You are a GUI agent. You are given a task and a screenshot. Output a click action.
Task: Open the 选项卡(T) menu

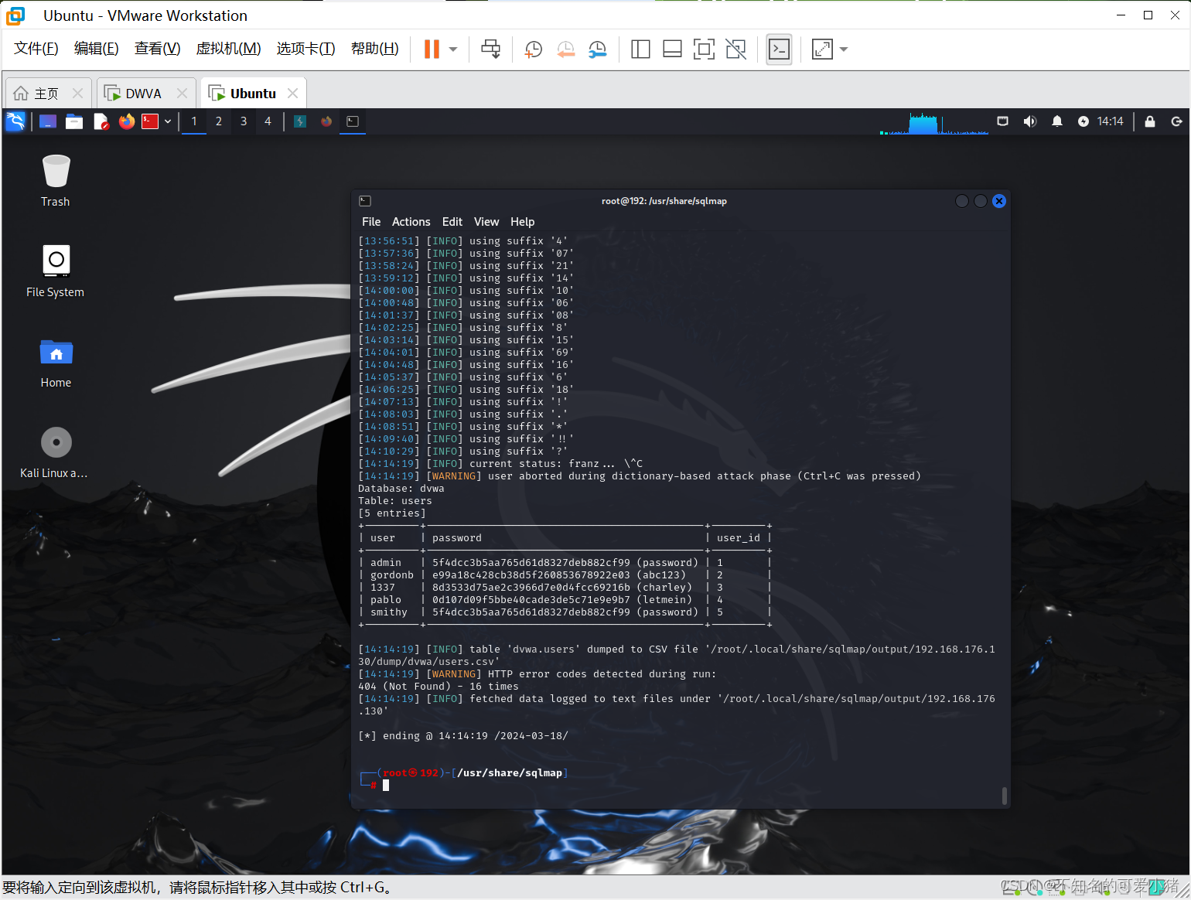(x=306, y=49)
